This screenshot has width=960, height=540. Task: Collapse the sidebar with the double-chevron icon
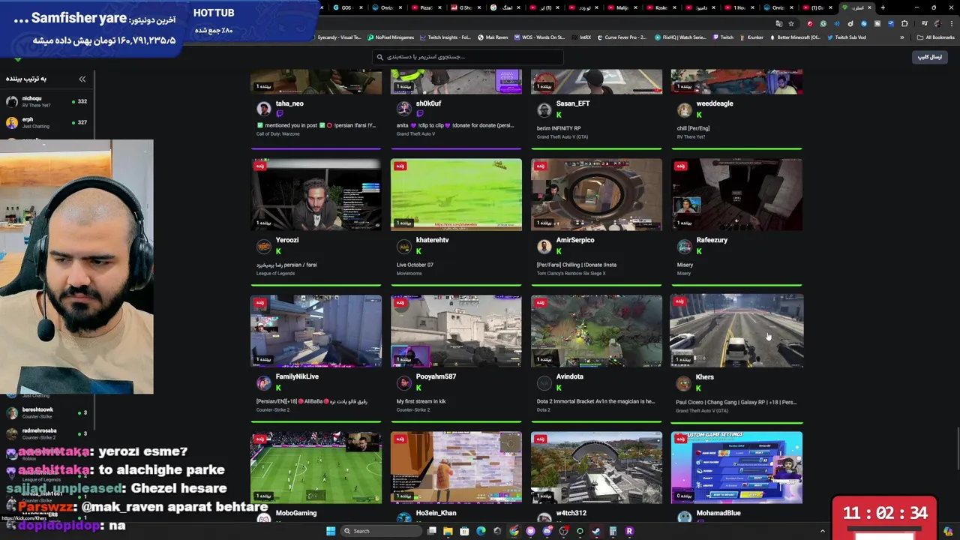point(82,79)
